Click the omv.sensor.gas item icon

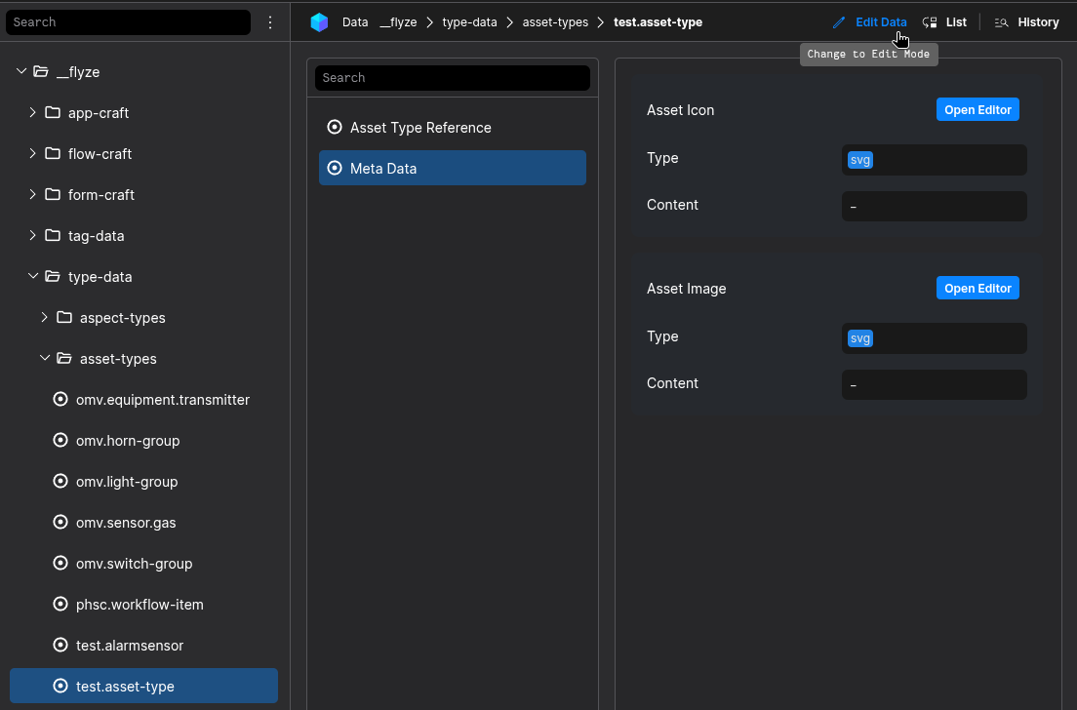60,523
